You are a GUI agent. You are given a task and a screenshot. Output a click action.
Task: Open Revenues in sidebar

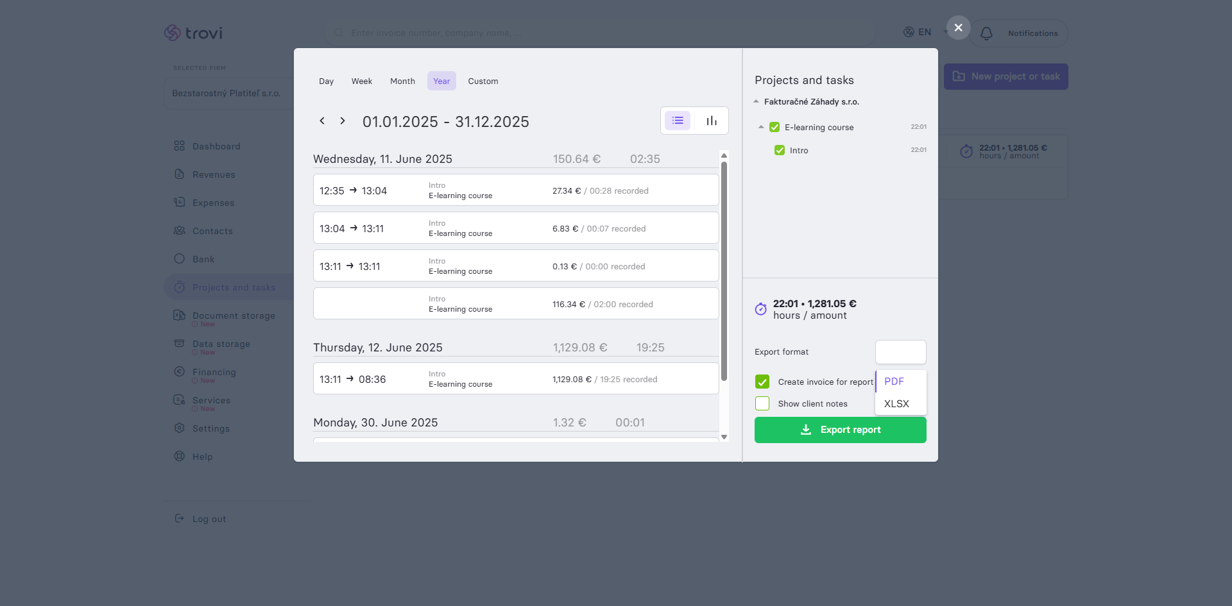(x=214, y=174)
